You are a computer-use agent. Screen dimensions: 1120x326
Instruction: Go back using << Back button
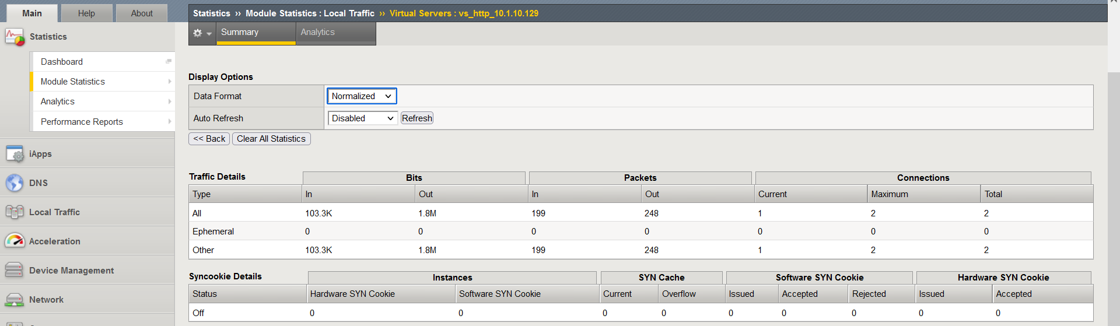pyautogui.click(x=209, y=139)
